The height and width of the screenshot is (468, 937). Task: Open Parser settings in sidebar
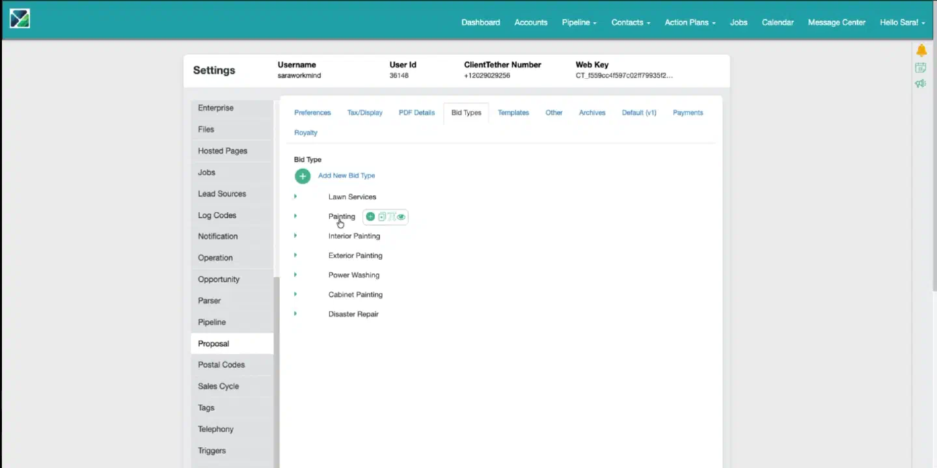[232, 301]
